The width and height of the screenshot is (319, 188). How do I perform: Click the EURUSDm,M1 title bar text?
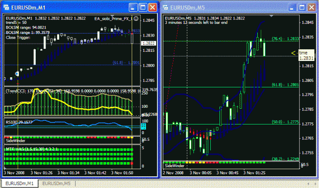[x=28, y=8]
